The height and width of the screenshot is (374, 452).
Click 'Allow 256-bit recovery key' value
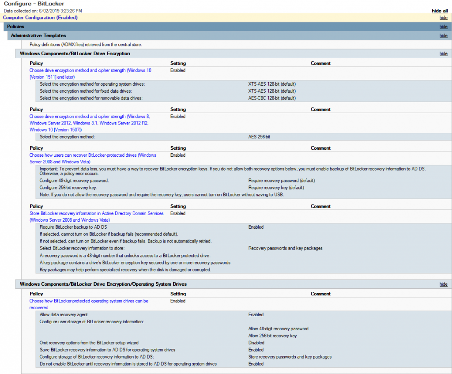(x=272, y=336)
